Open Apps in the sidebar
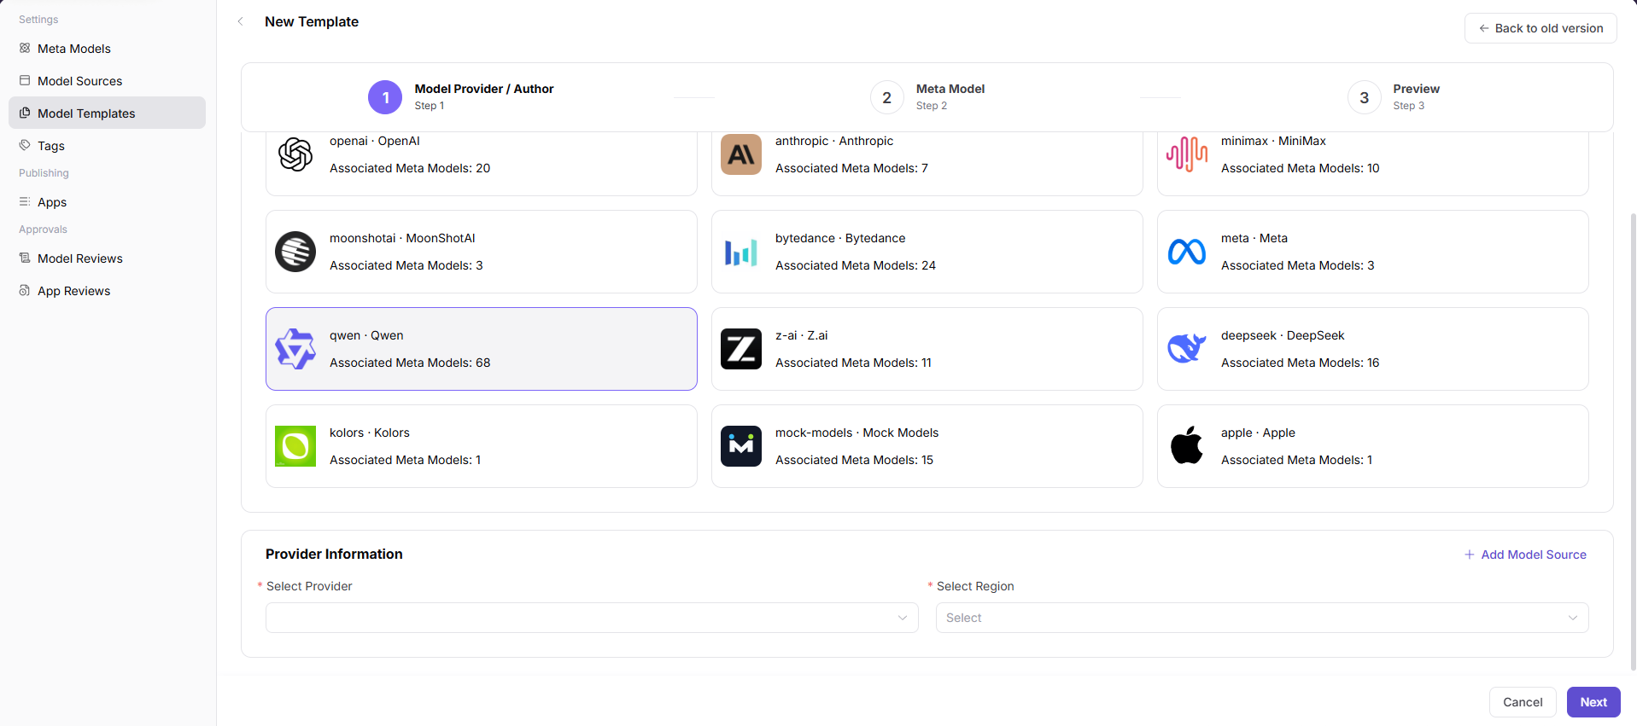Viewport: 1637px width, 726px height. 107,201
